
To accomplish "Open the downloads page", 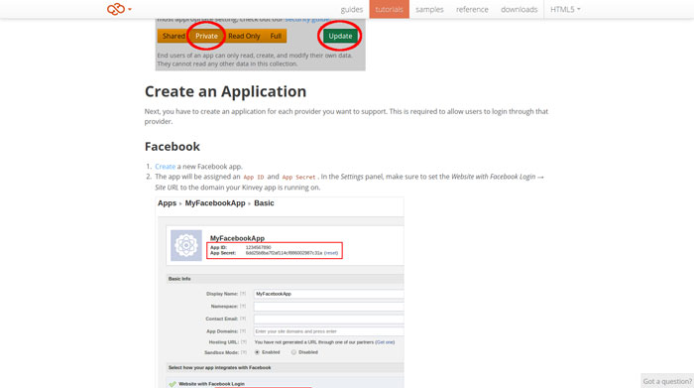I will (520, 9).
